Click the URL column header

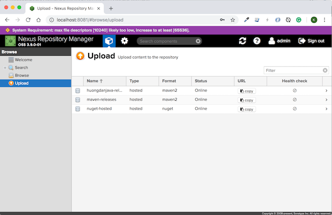(x=250, y=81)
